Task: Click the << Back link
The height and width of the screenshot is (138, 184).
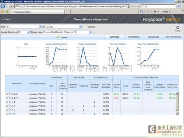Action: click(x=6, y=19)
